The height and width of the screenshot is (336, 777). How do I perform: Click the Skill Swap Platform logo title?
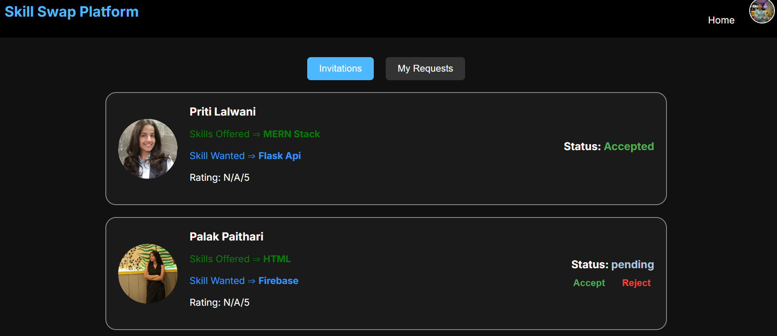pos(72,12)
